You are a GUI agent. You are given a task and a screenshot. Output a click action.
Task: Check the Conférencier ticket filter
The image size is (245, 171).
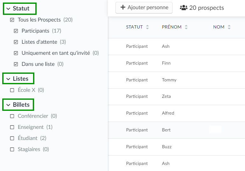tap(12, 116)
